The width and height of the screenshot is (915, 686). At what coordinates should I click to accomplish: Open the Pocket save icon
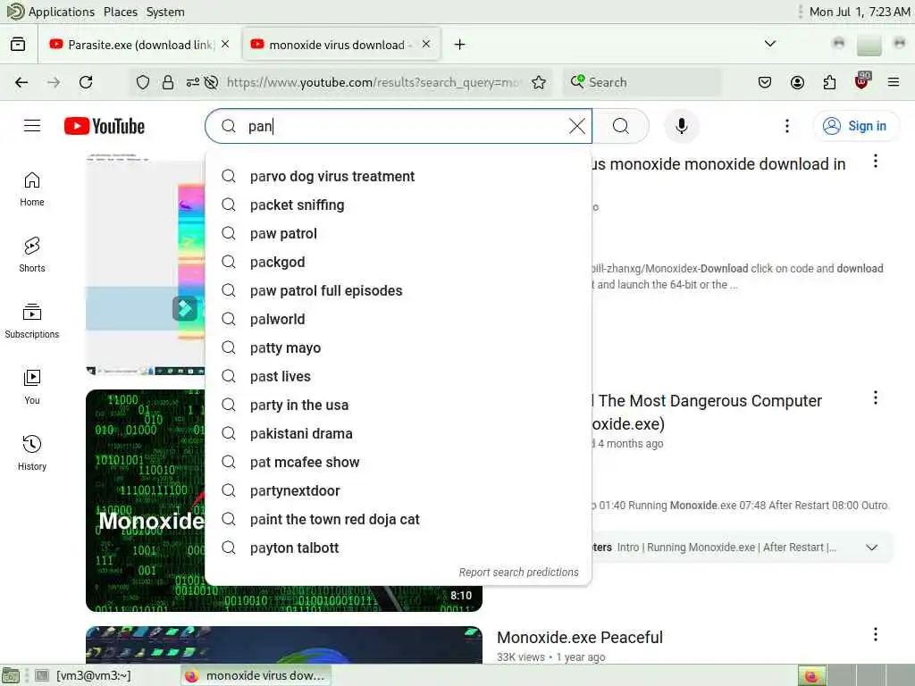[765, 82]
